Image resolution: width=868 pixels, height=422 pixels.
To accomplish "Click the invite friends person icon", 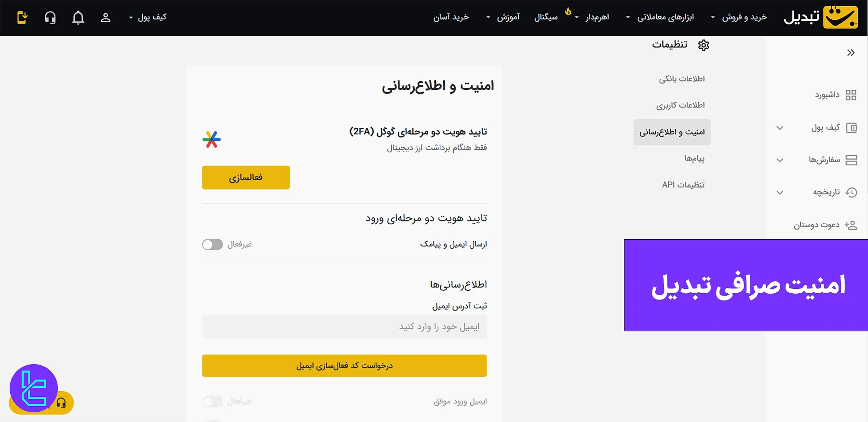I will tap(851, 225).
